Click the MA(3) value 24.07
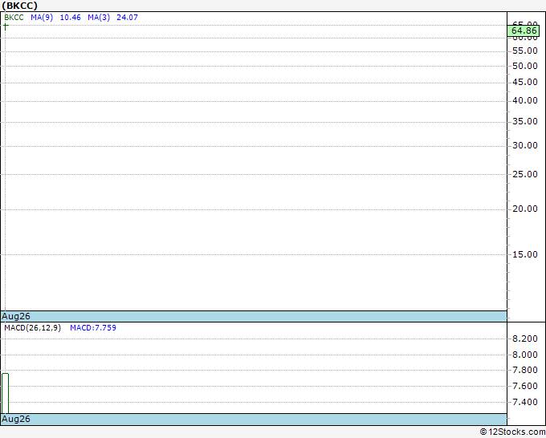Screen dimensions: 546x438 127,18
